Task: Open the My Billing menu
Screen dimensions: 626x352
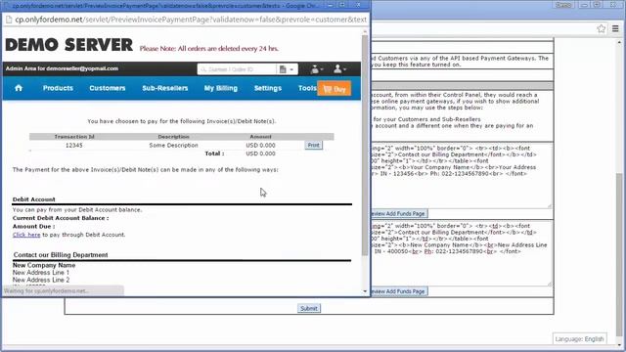Action: [x=221, y=88]
